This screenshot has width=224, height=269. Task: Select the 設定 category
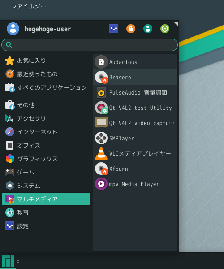tap(46, 226)
